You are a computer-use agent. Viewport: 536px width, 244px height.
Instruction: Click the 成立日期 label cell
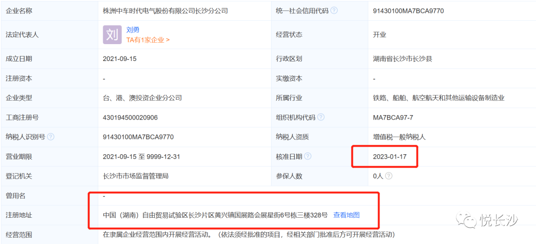49,59
